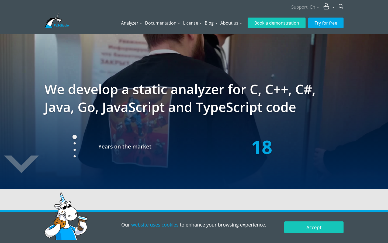Open the website uses cookies link
This screenshot has height=243, width=388.
[155, 225]
